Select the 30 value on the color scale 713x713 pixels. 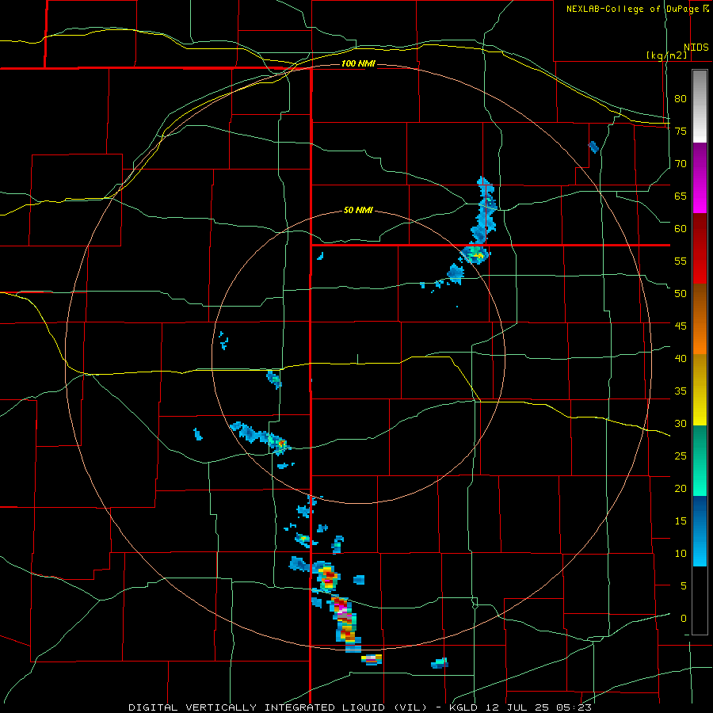point(681,423)
